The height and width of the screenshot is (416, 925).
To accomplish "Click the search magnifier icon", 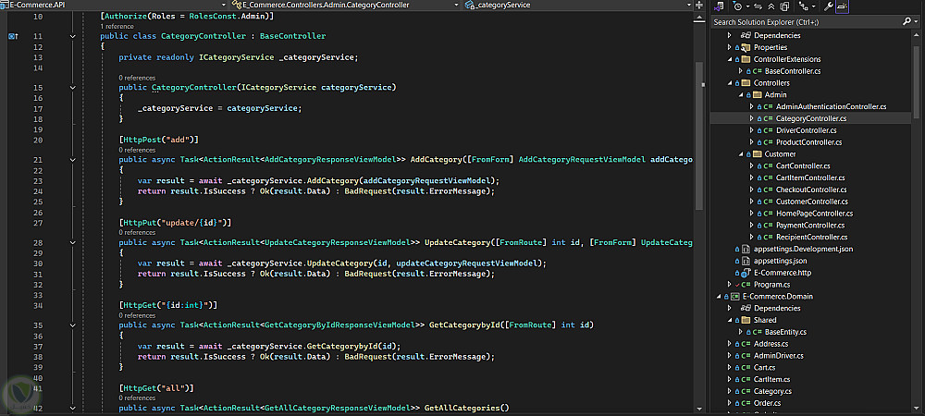I will [907, 21].
